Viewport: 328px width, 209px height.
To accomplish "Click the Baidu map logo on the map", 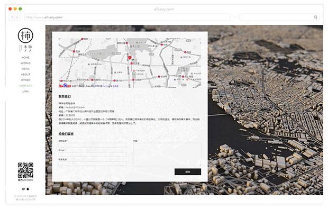I will click(65, 86).
